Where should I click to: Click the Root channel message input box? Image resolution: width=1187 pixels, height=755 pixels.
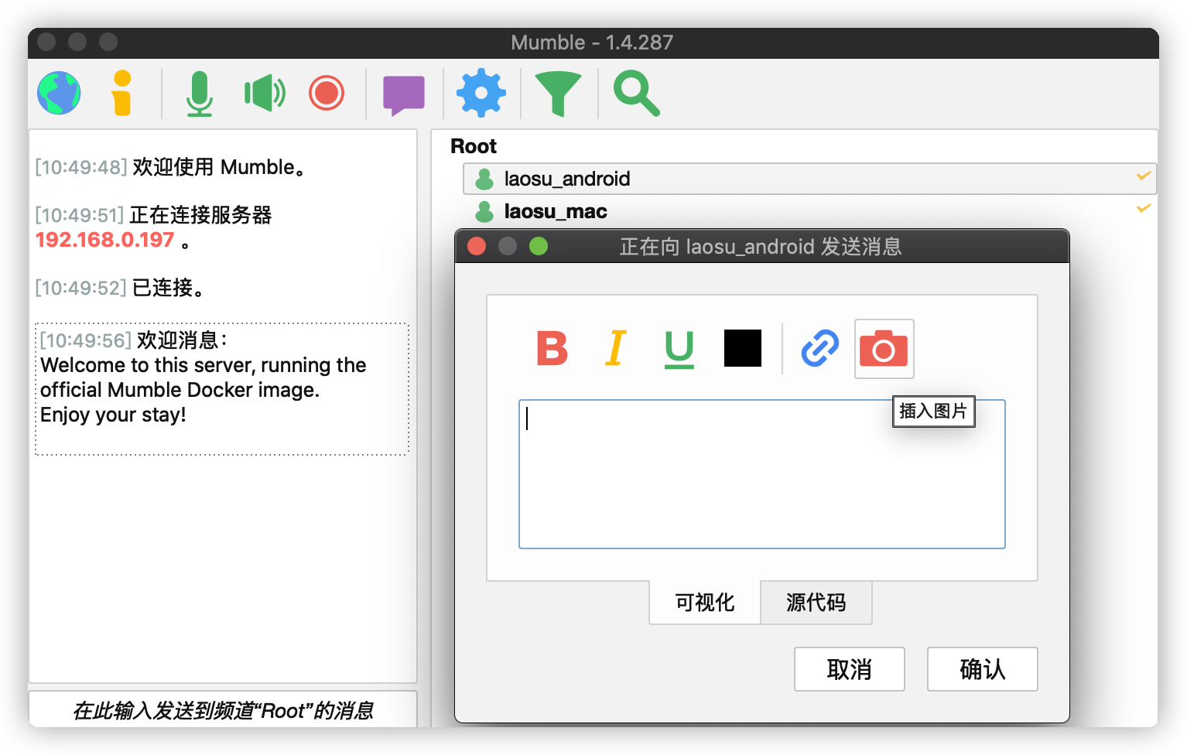[223, 709]
